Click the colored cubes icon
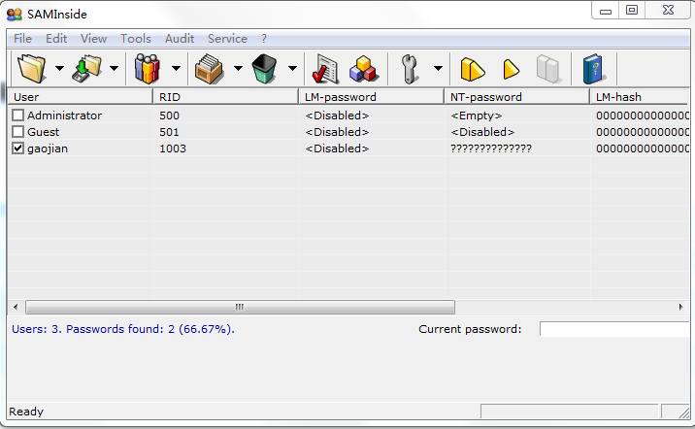 click(x=363, y=69)
